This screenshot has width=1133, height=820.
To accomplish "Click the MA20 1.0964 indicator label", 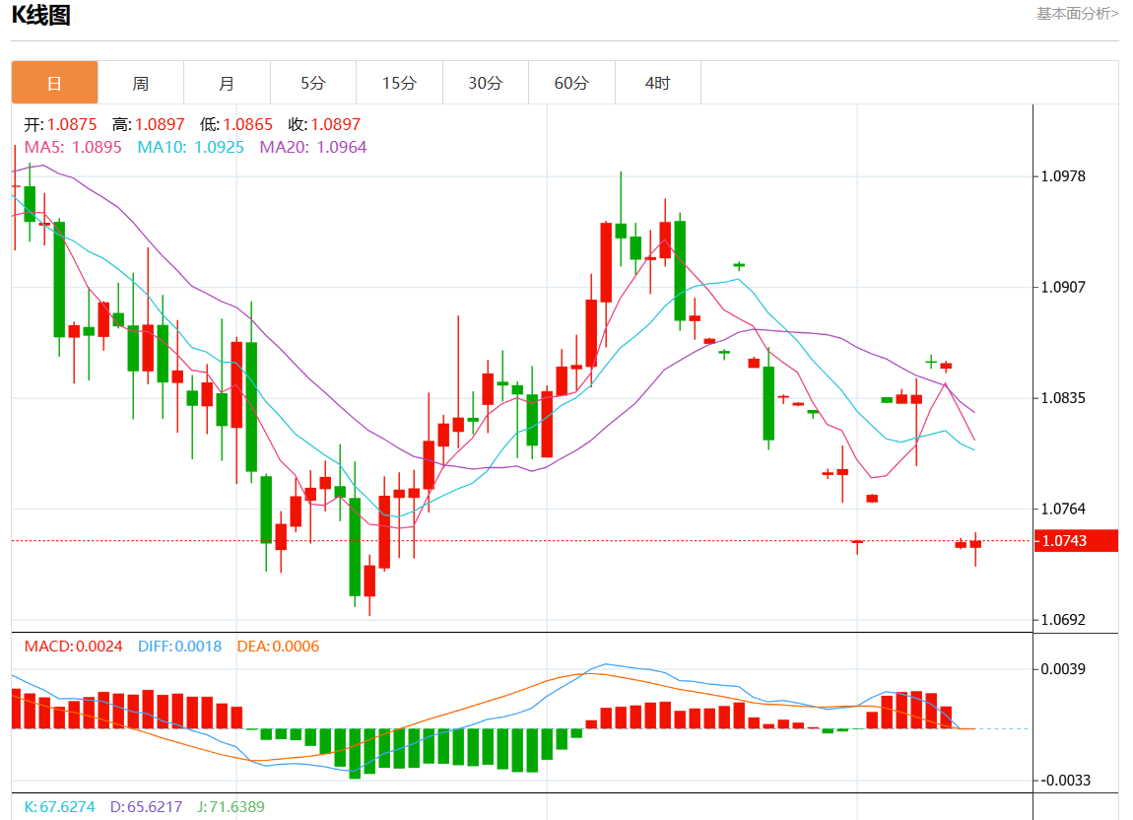I will 312,147.
